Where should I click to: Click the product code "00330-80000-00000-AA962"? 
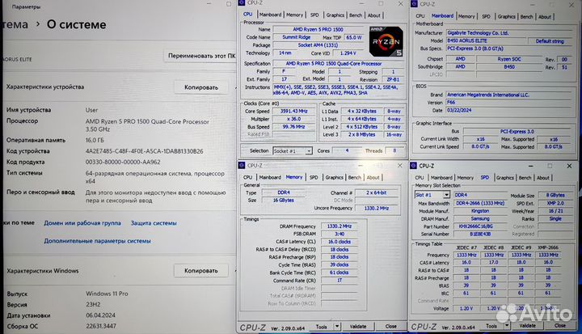(x=123, y=162)
